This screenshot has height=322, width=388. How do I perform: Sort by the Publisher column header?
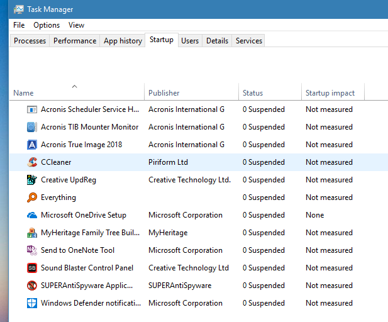191,92
